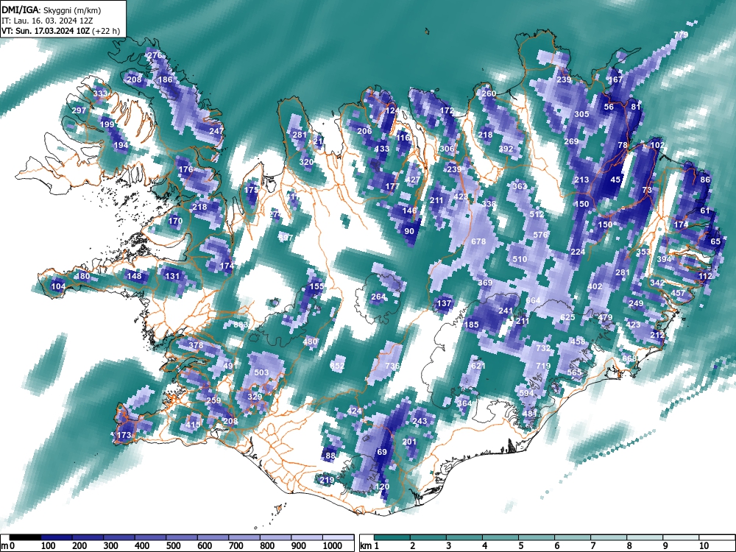Click the visibility value 576
This screenshot has width=736, height=552.
(x=540, y=235)
